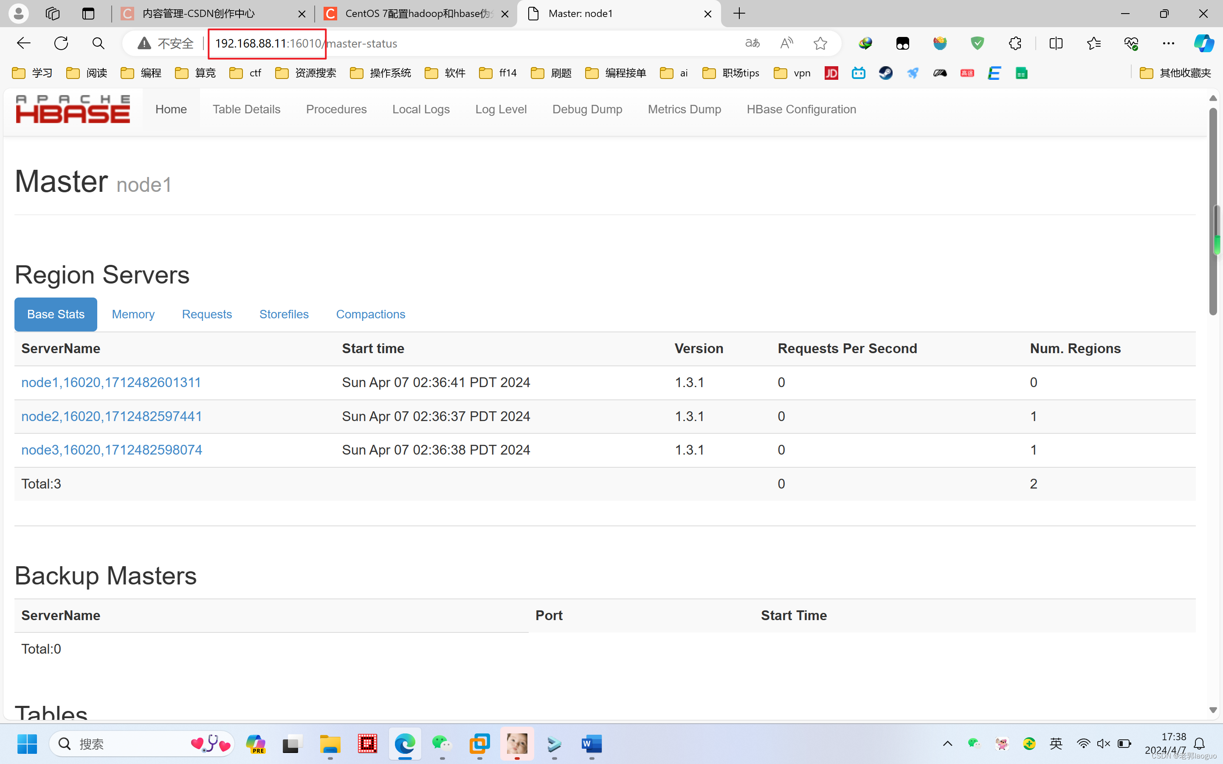Viewport: 1223px width, 764px height.
Task: Toggle split screen view icon
Action: tap(1056, 43)
